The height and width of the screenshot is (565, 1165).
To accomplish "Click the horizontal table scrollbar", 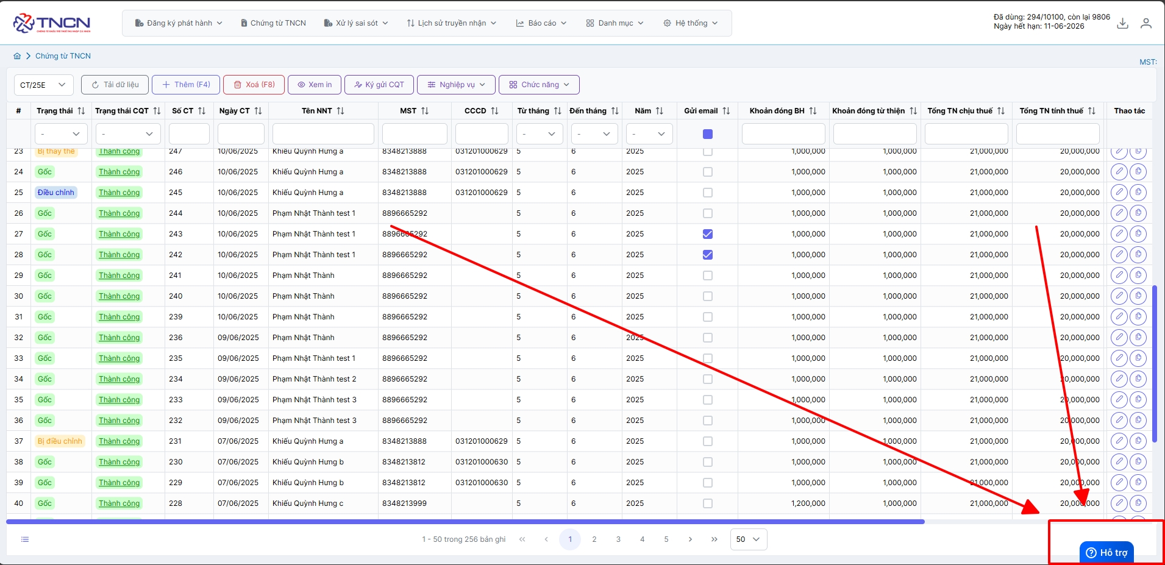I will pyautogui.click(x=465, y=522).
